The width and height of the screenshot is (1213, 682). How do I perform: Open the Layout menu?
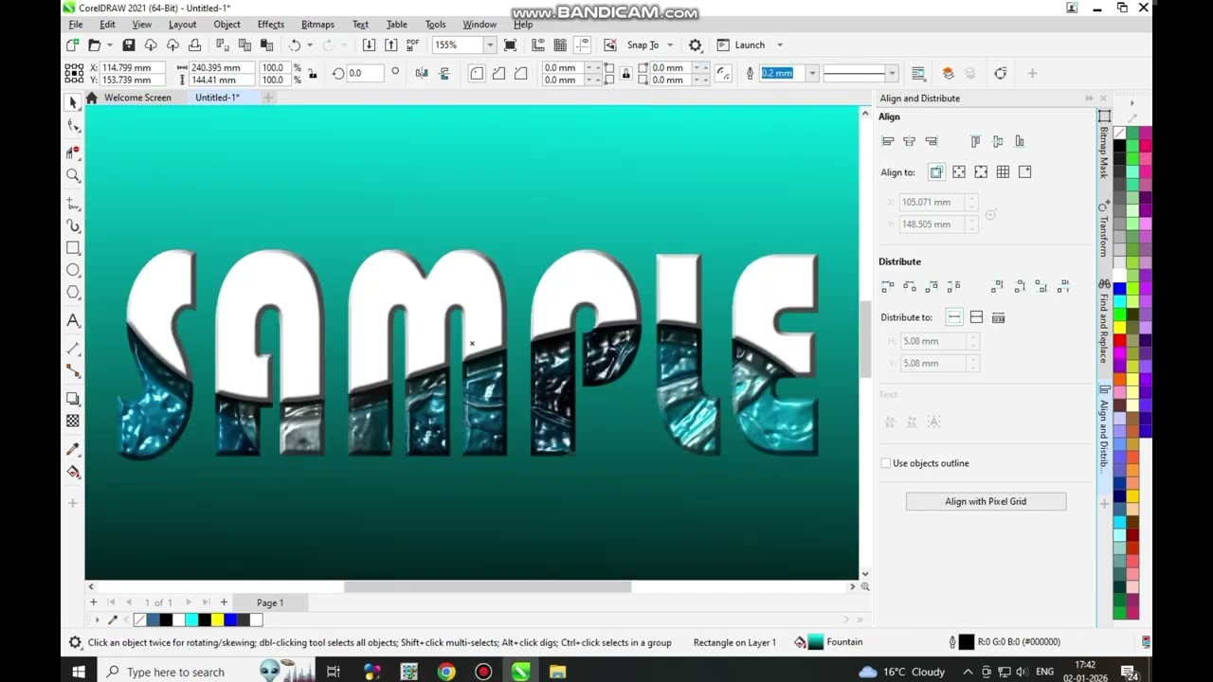pyautogui.click(x=182, y=25)
